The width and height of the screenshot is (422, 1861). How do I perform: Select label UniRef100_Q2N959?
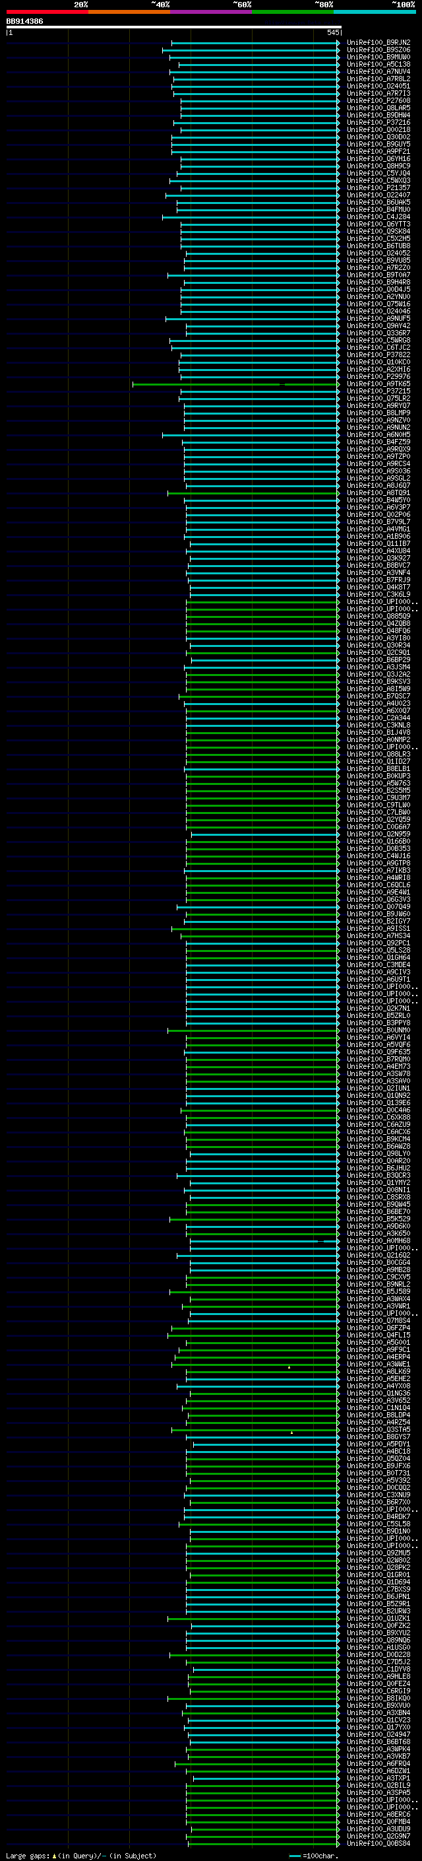(378, 834)
